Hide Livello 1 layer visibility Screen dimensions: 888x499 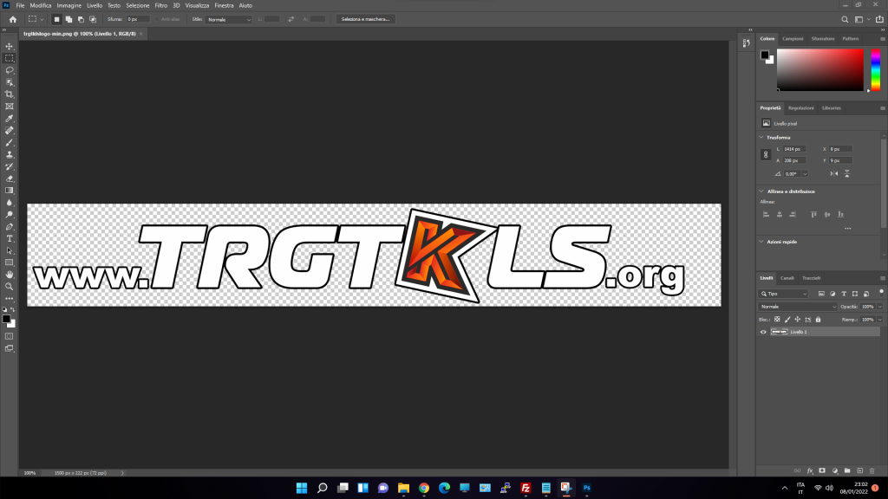coord(763,332)
